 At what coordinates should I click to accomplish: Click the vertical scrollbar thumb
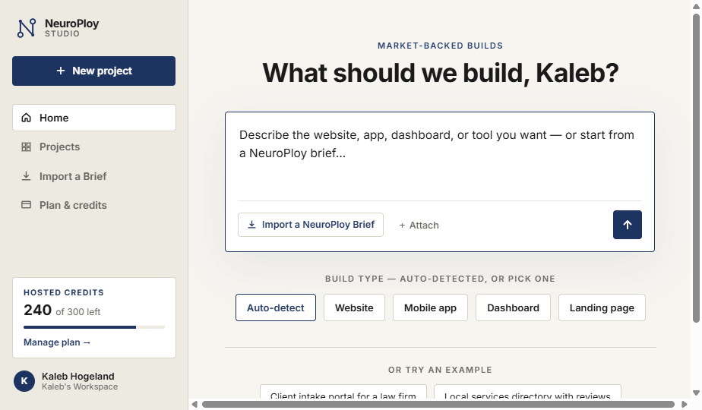[x=696, y=168]
